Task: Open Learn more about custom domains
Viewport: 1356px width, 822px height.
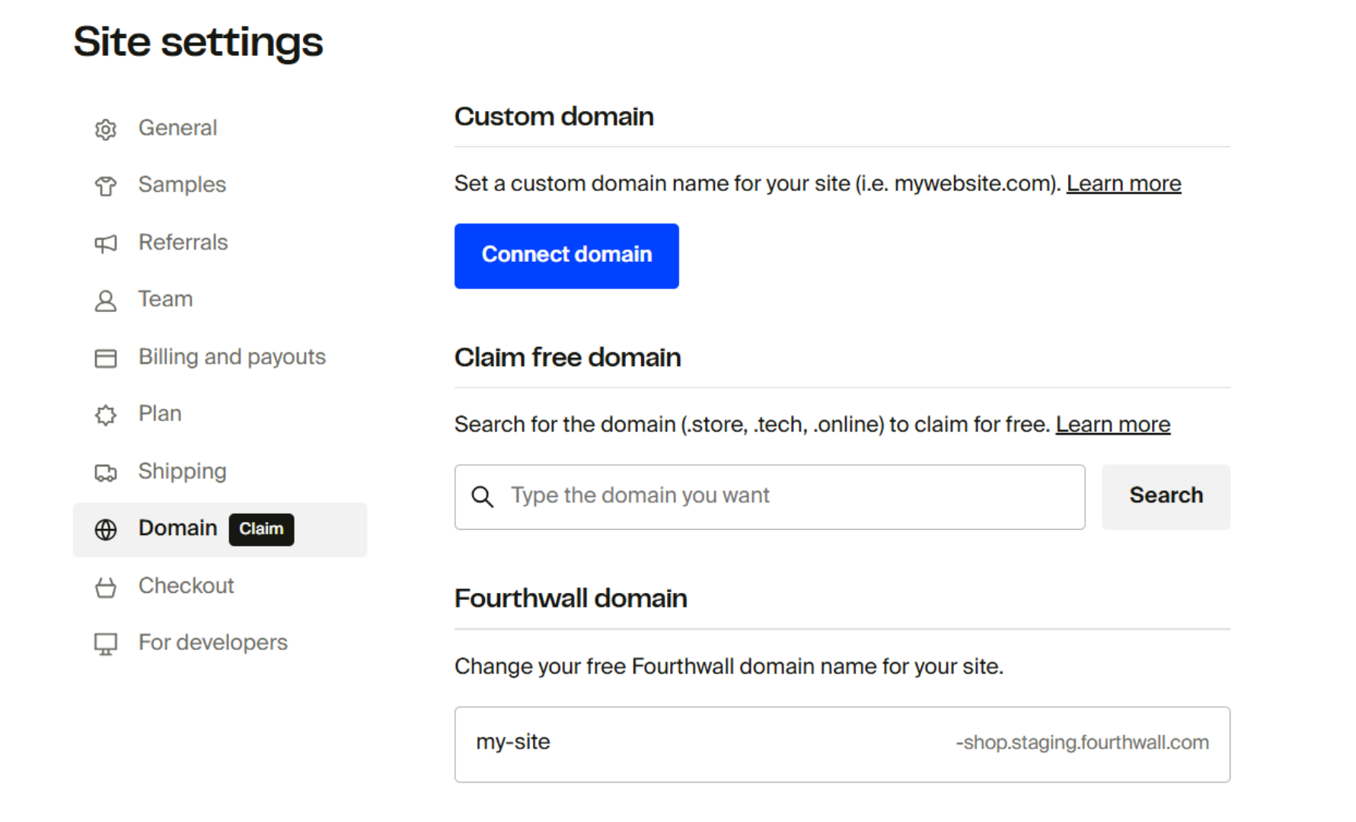Action: pyautogui.click(x=1124, y=183)
